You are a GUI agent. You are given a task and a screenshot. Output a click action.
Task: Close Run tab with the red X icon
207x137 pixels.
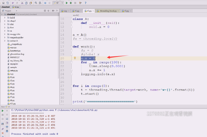3,133
